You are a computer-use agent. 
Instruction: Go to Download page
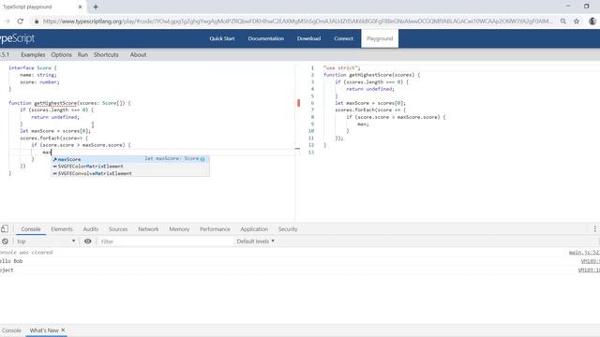[x=308, y=38]
